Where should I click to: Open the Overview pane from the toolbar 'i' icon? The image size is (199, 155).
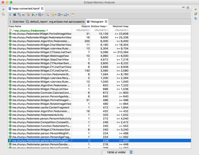[x=10, y=15]
